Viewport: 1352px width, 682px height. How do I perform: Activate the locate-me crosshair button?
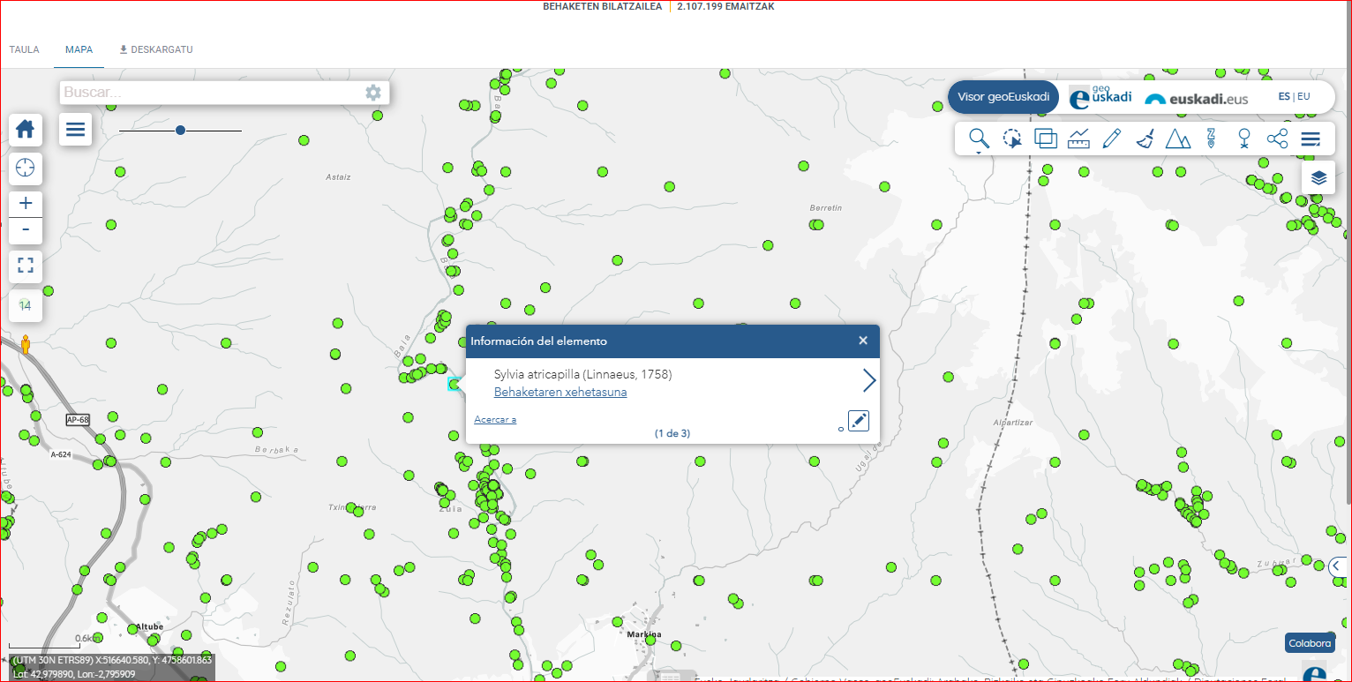25,167
